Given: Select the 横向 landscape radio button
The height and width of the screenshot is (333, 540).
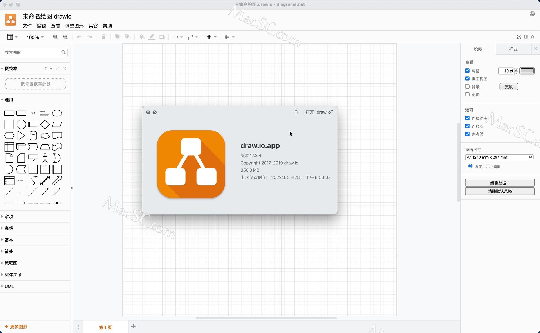Looking at the screenshot, I should tap(488, 166).
